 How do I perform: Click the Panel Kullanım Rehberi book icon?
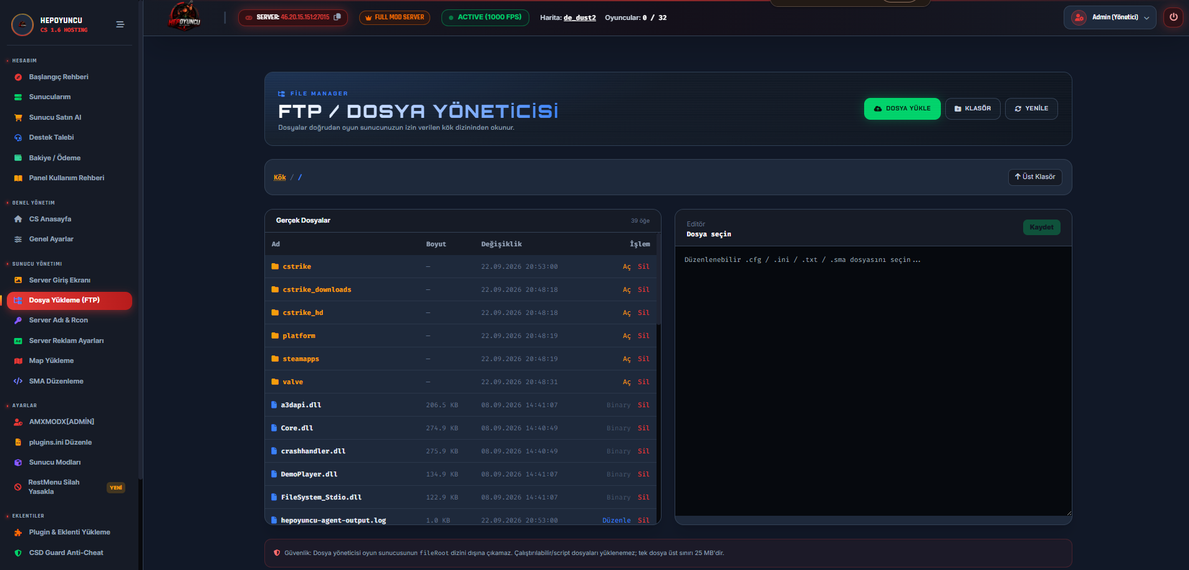click(x=18, y=178)
